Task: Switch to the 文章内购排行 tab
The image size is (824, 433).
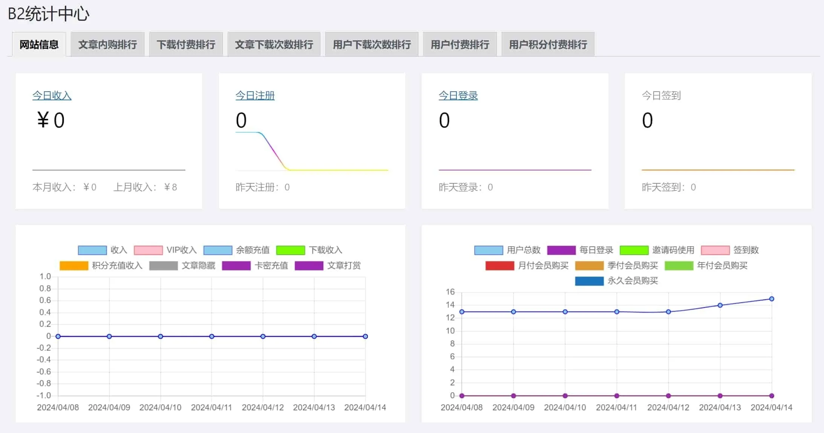Action: click(x=107, y=44)
